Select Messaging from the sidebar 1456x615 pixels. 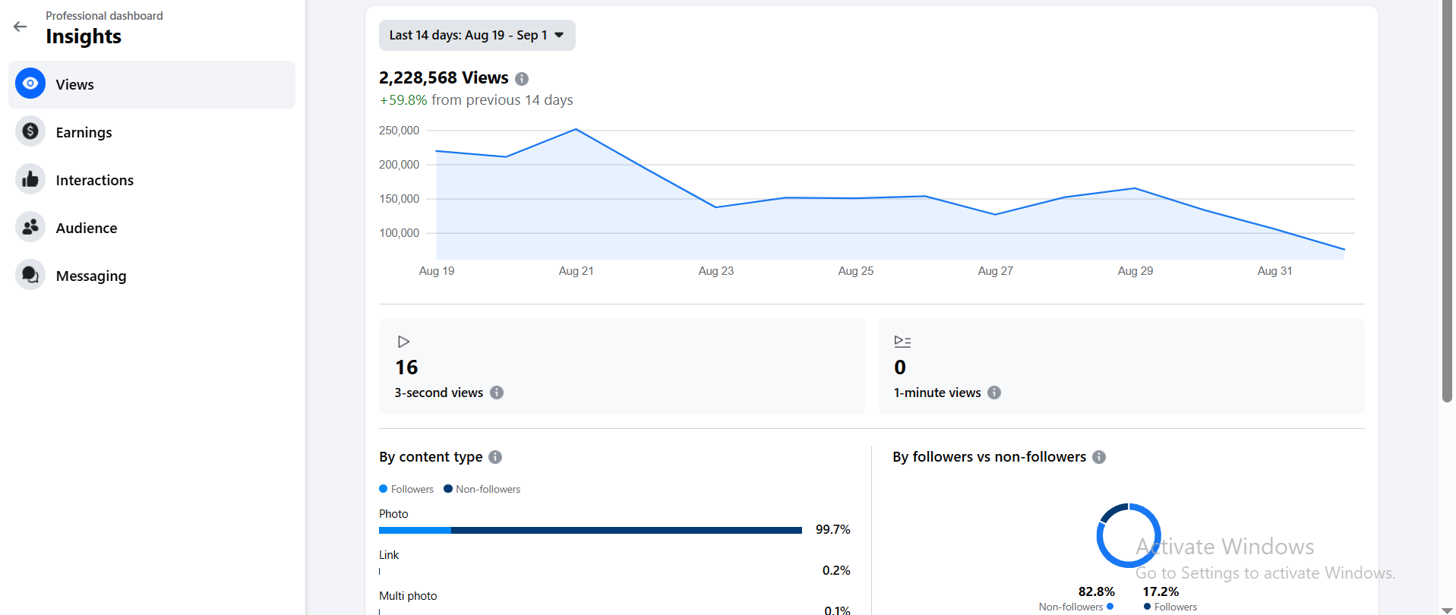point(91,276)
